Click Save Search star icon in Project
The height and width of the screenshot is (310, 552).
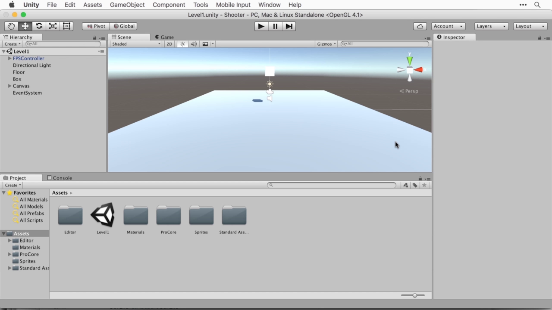[424, 185]
